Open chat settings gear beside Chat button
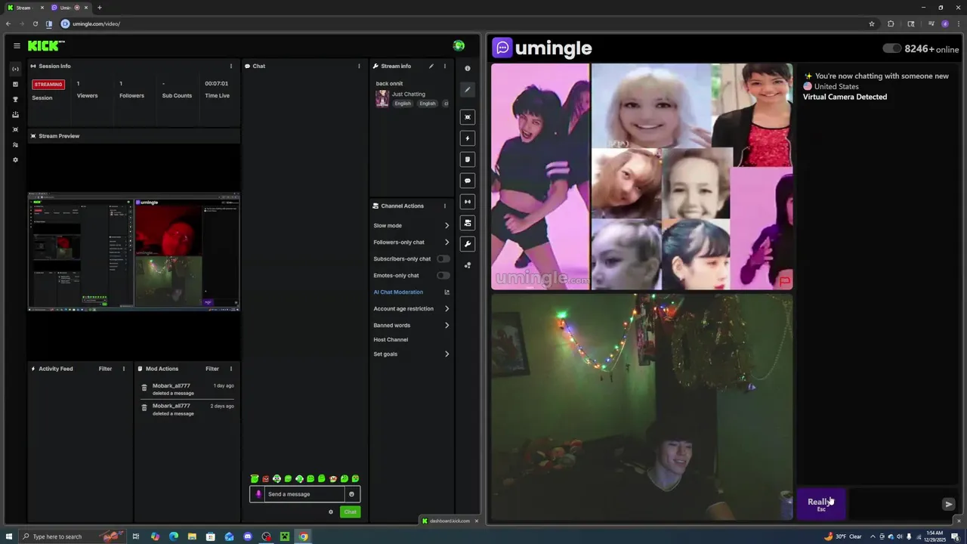This screenshot has width=967, height=544. coord(330,512)
